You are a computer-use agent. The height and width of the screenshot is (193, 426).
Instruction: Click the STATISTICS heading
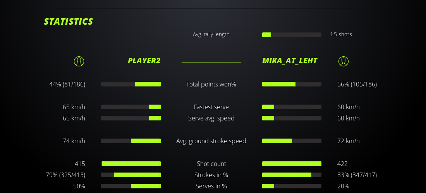coord(69,22)
